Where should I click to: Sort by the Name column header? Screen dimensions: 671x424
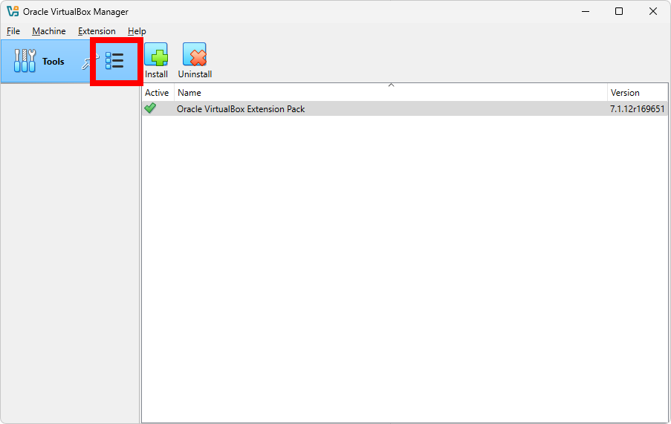tap(390, 93)
